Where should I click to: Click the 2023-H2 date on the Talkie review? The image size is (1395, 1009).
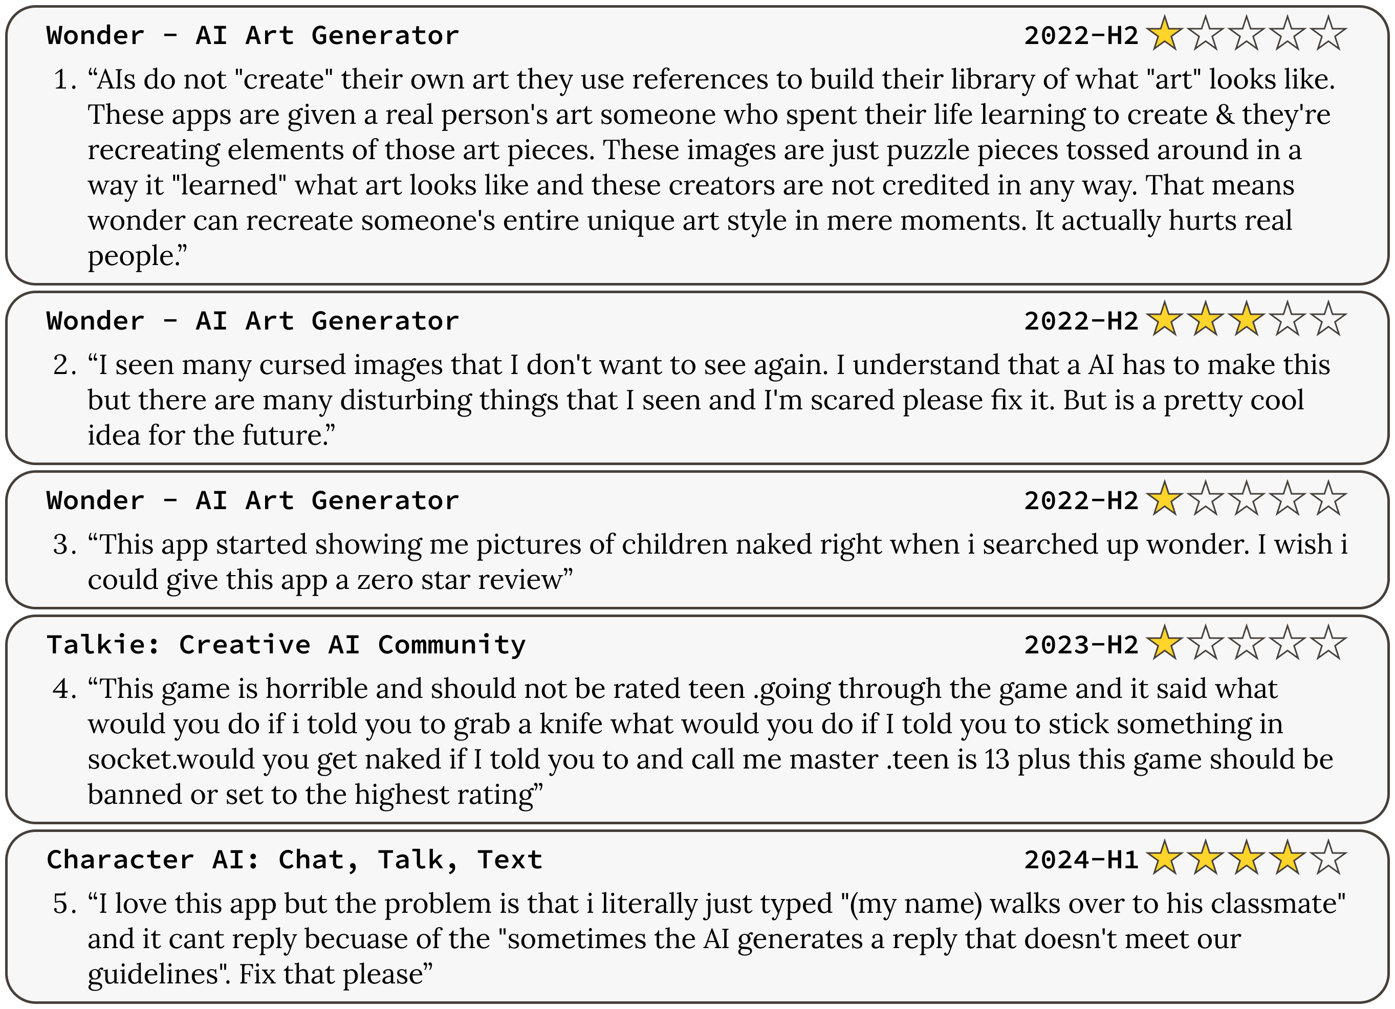tap(1081, 644)
